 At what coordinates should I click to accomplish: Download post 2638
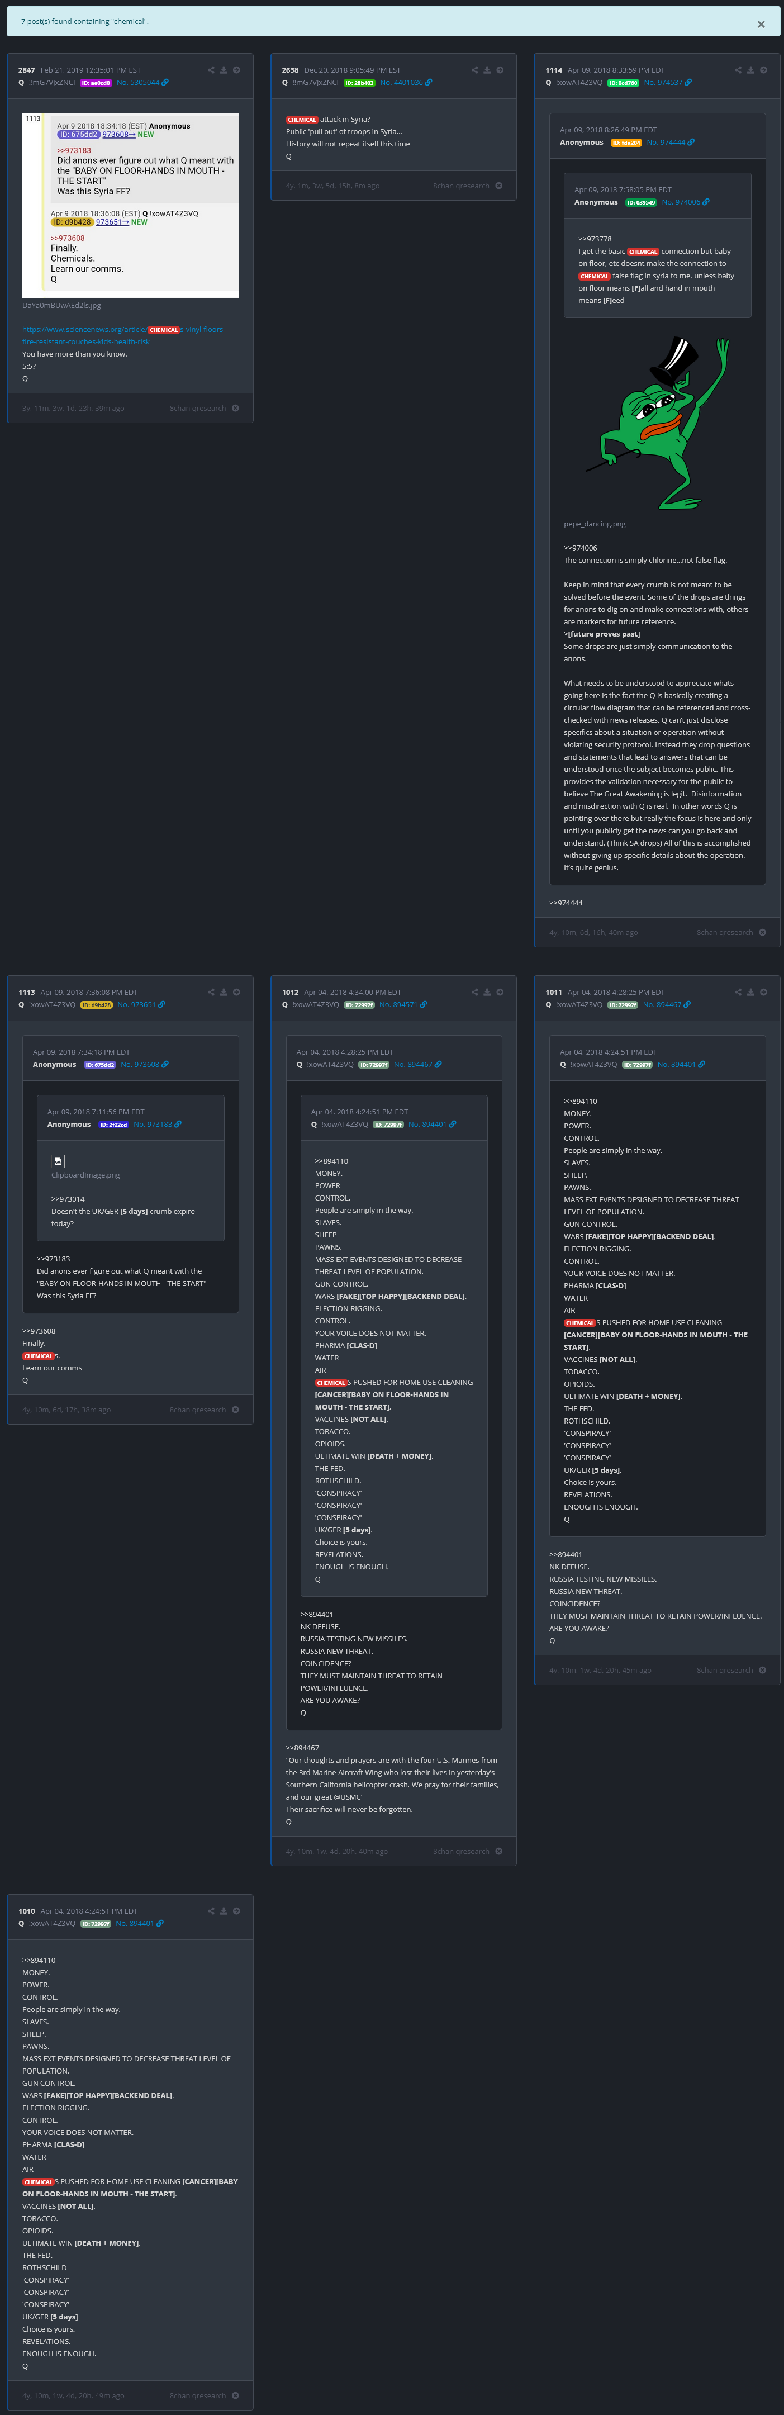click(x=487, y=70)
